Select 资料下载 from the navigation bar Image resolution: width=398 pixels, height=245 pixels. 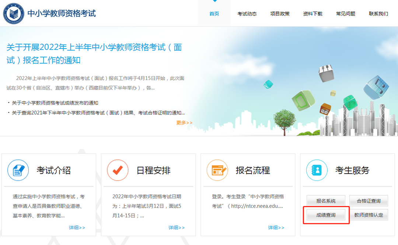312,13
